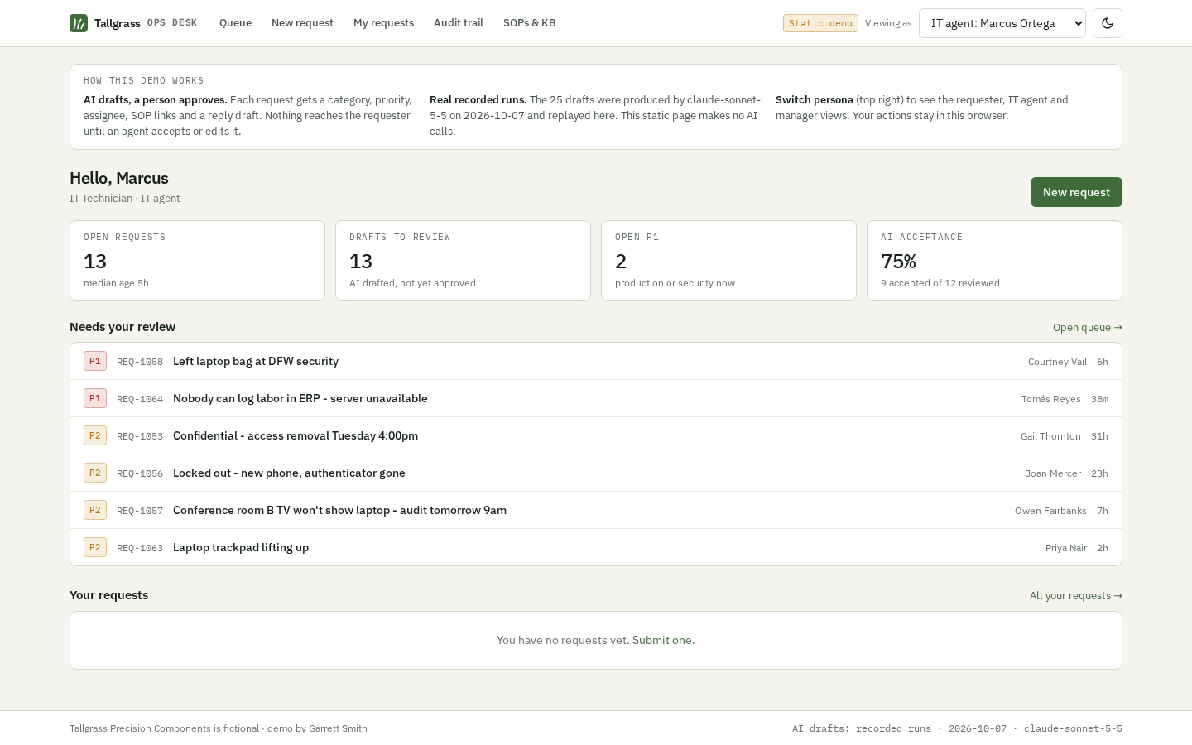
Task: Toggle dark mode with the moon icon
Action: click(1108, 23)
